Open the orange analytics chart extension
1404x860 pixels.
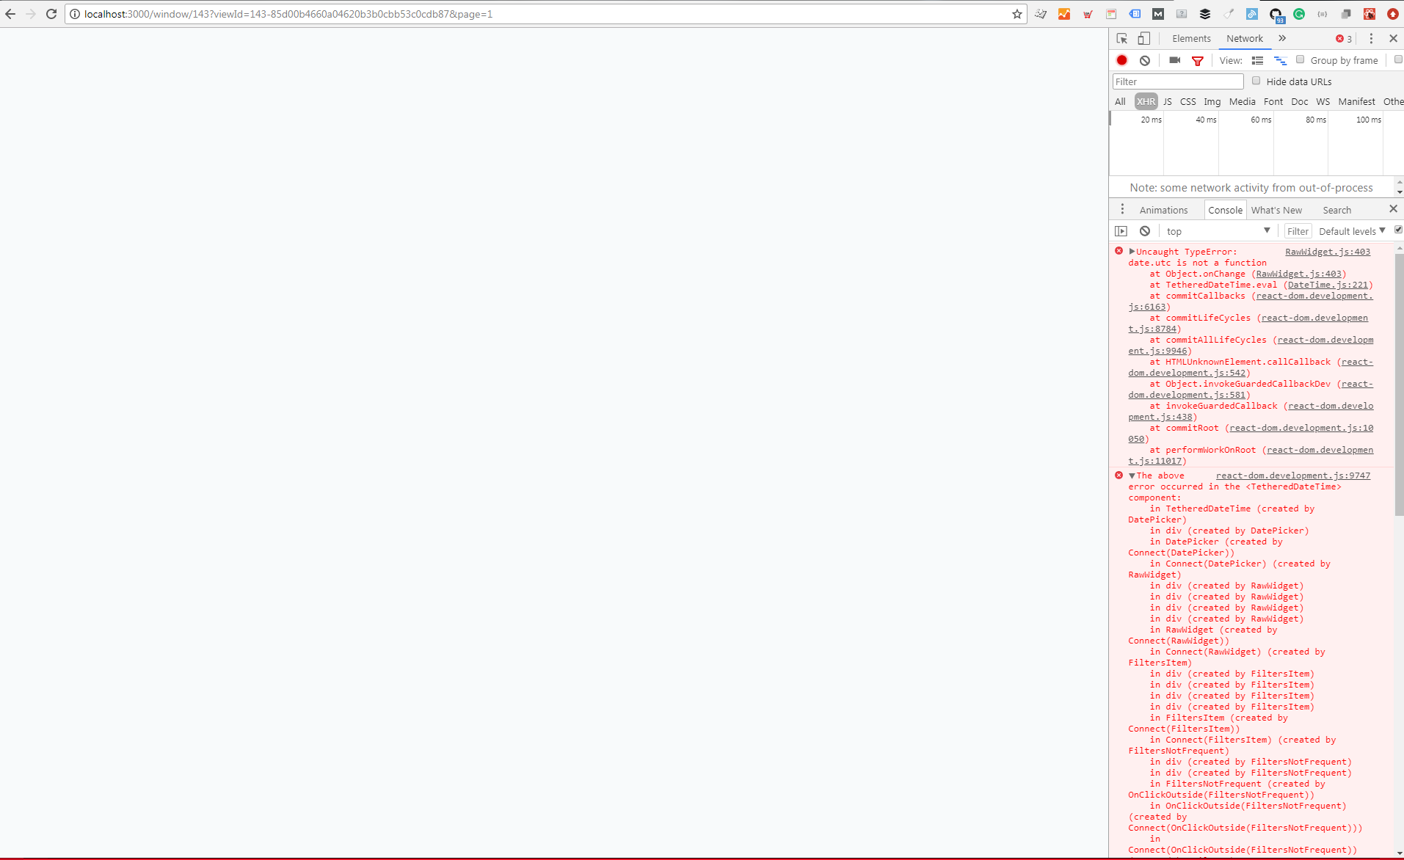point(1064,14)
